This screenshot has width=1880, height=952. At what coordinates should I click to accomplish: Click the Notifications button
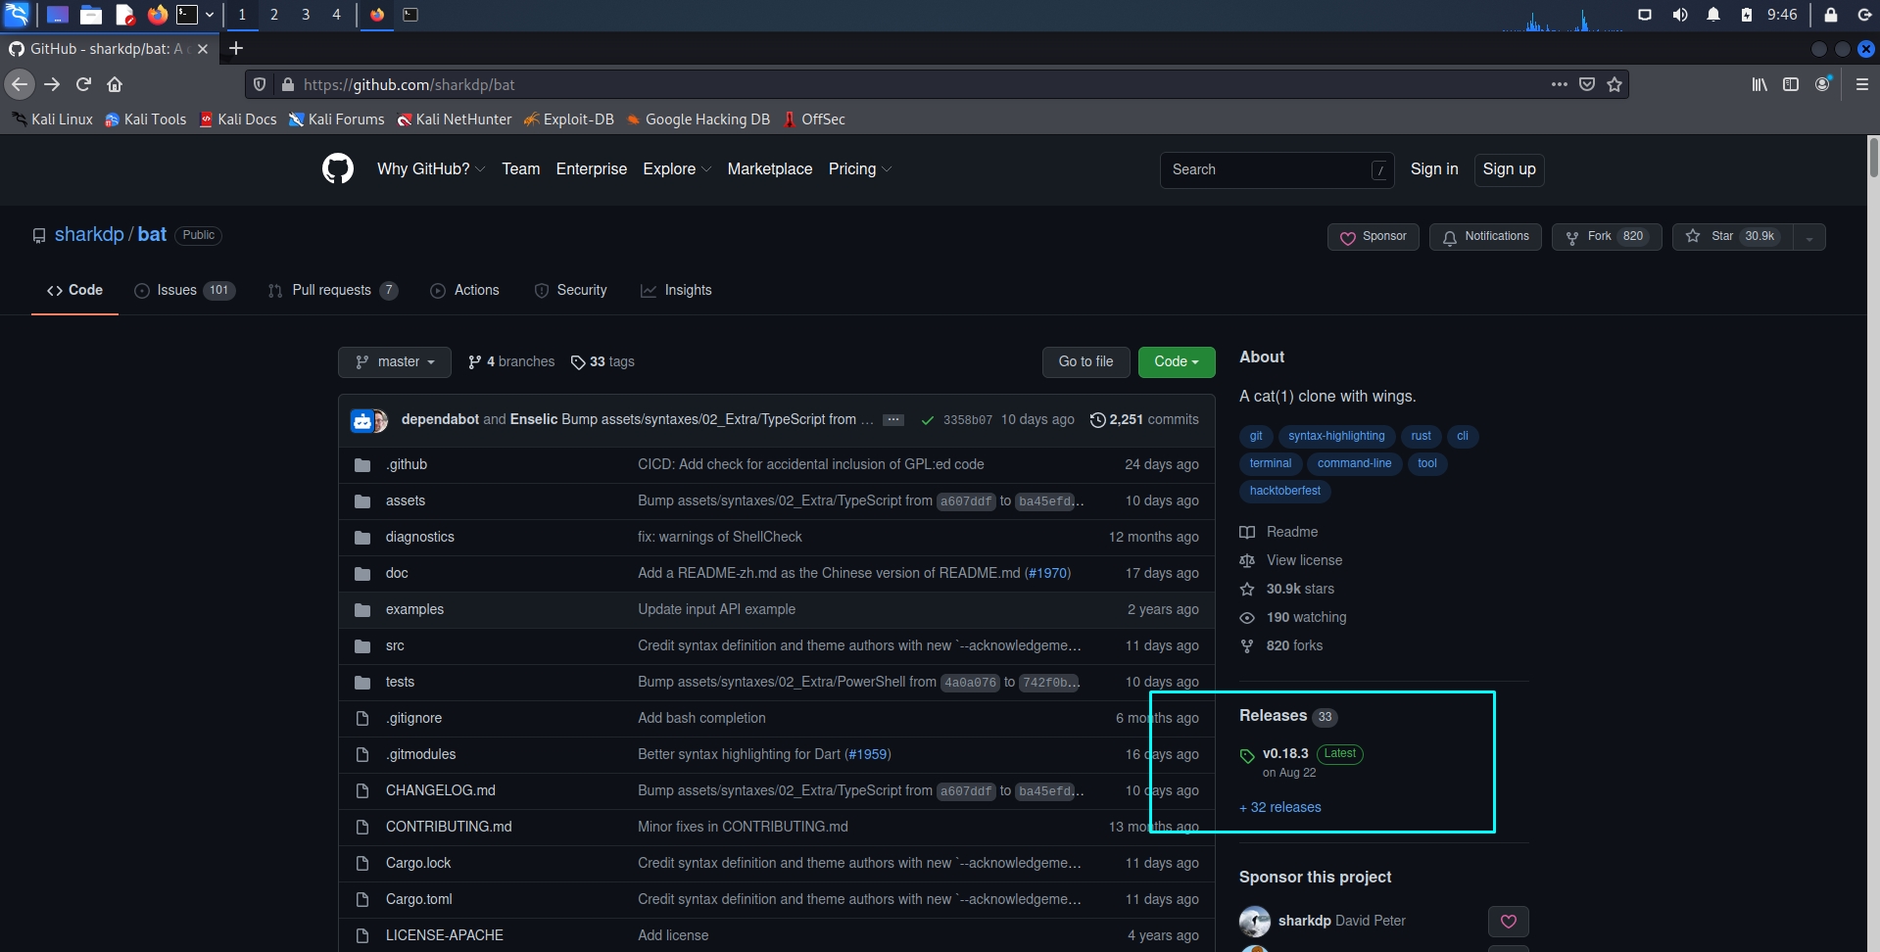pyautogui.click(x=1486, y=237)
